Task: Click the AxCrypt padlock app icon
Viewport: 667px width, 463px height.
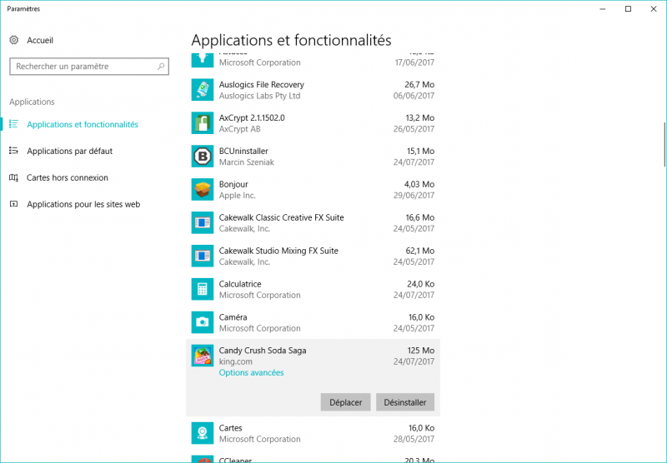Action: click(203, 122)
